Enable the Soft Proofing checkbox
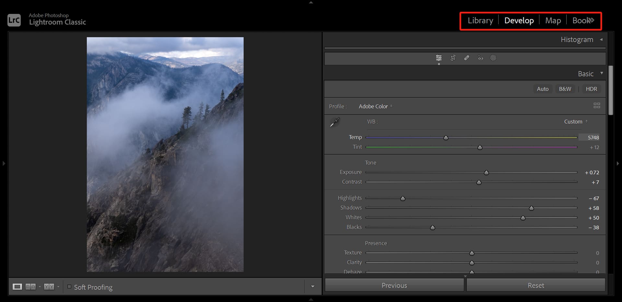 pyautogui.click(x=69, y=286)
